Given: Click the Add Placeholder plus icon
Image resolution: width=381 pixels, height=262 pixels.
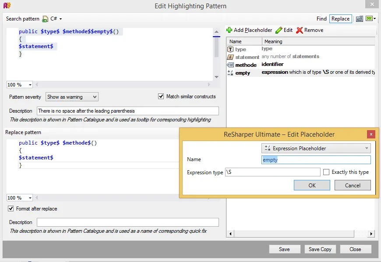Looking at the screenshot, I should pyautogui.click(x=229, y=30).
